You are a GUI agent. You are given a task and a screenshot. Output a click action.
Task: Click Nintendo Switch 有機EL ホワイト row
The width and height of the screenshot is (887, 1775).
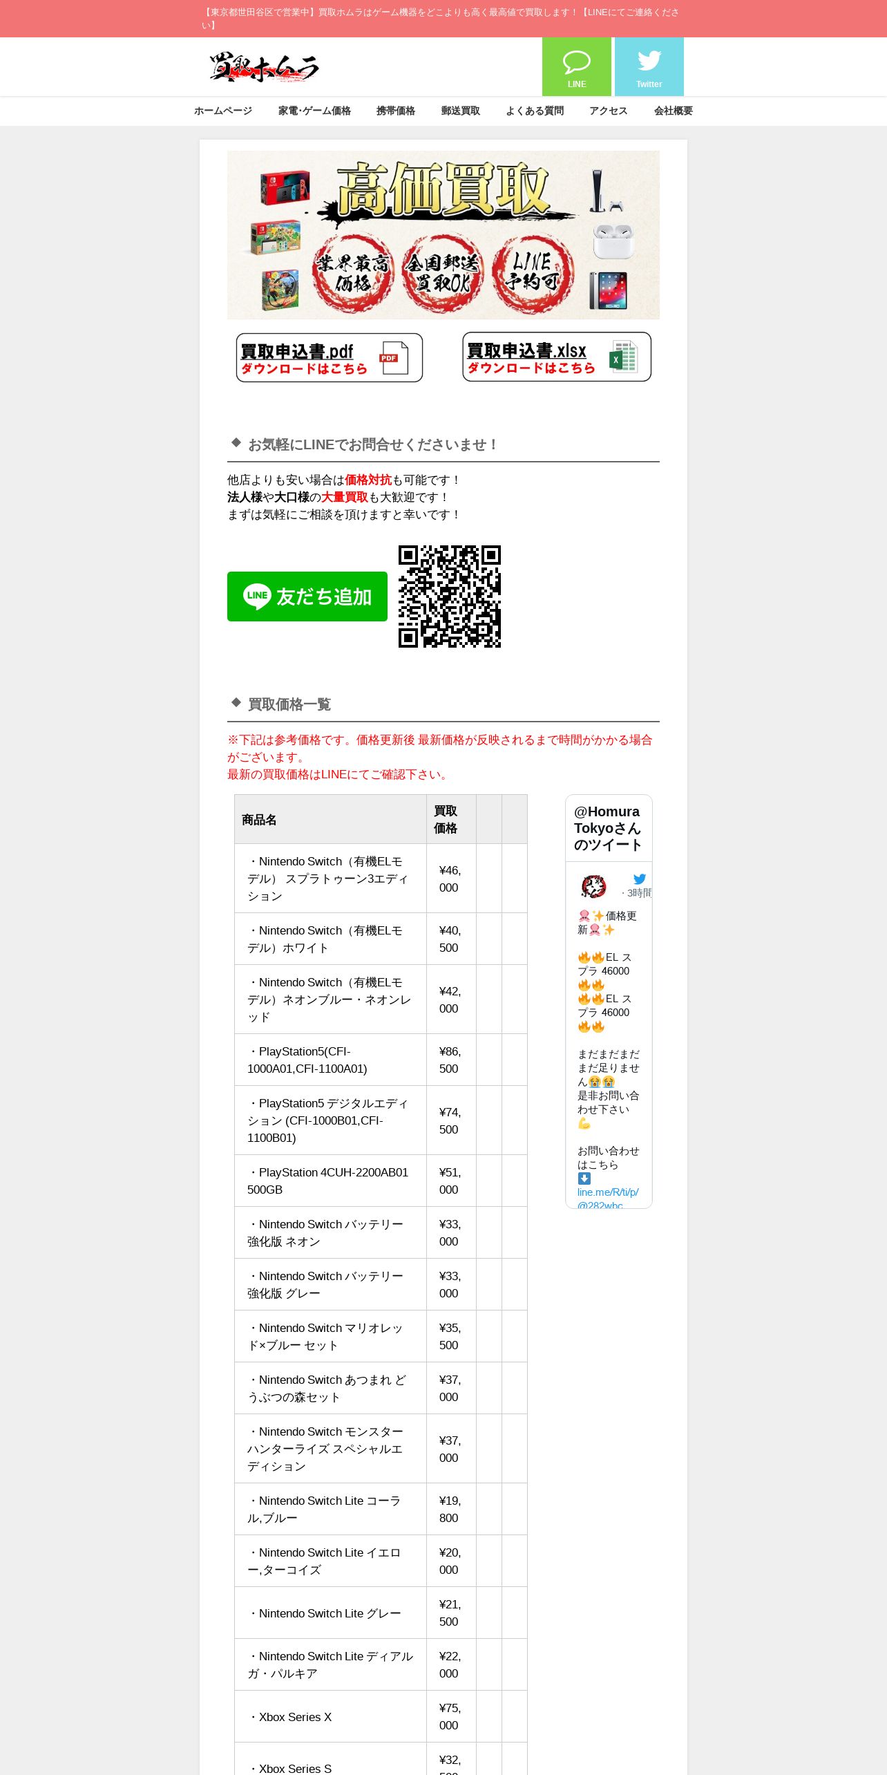pyautogui.click(x=381, y=939)
